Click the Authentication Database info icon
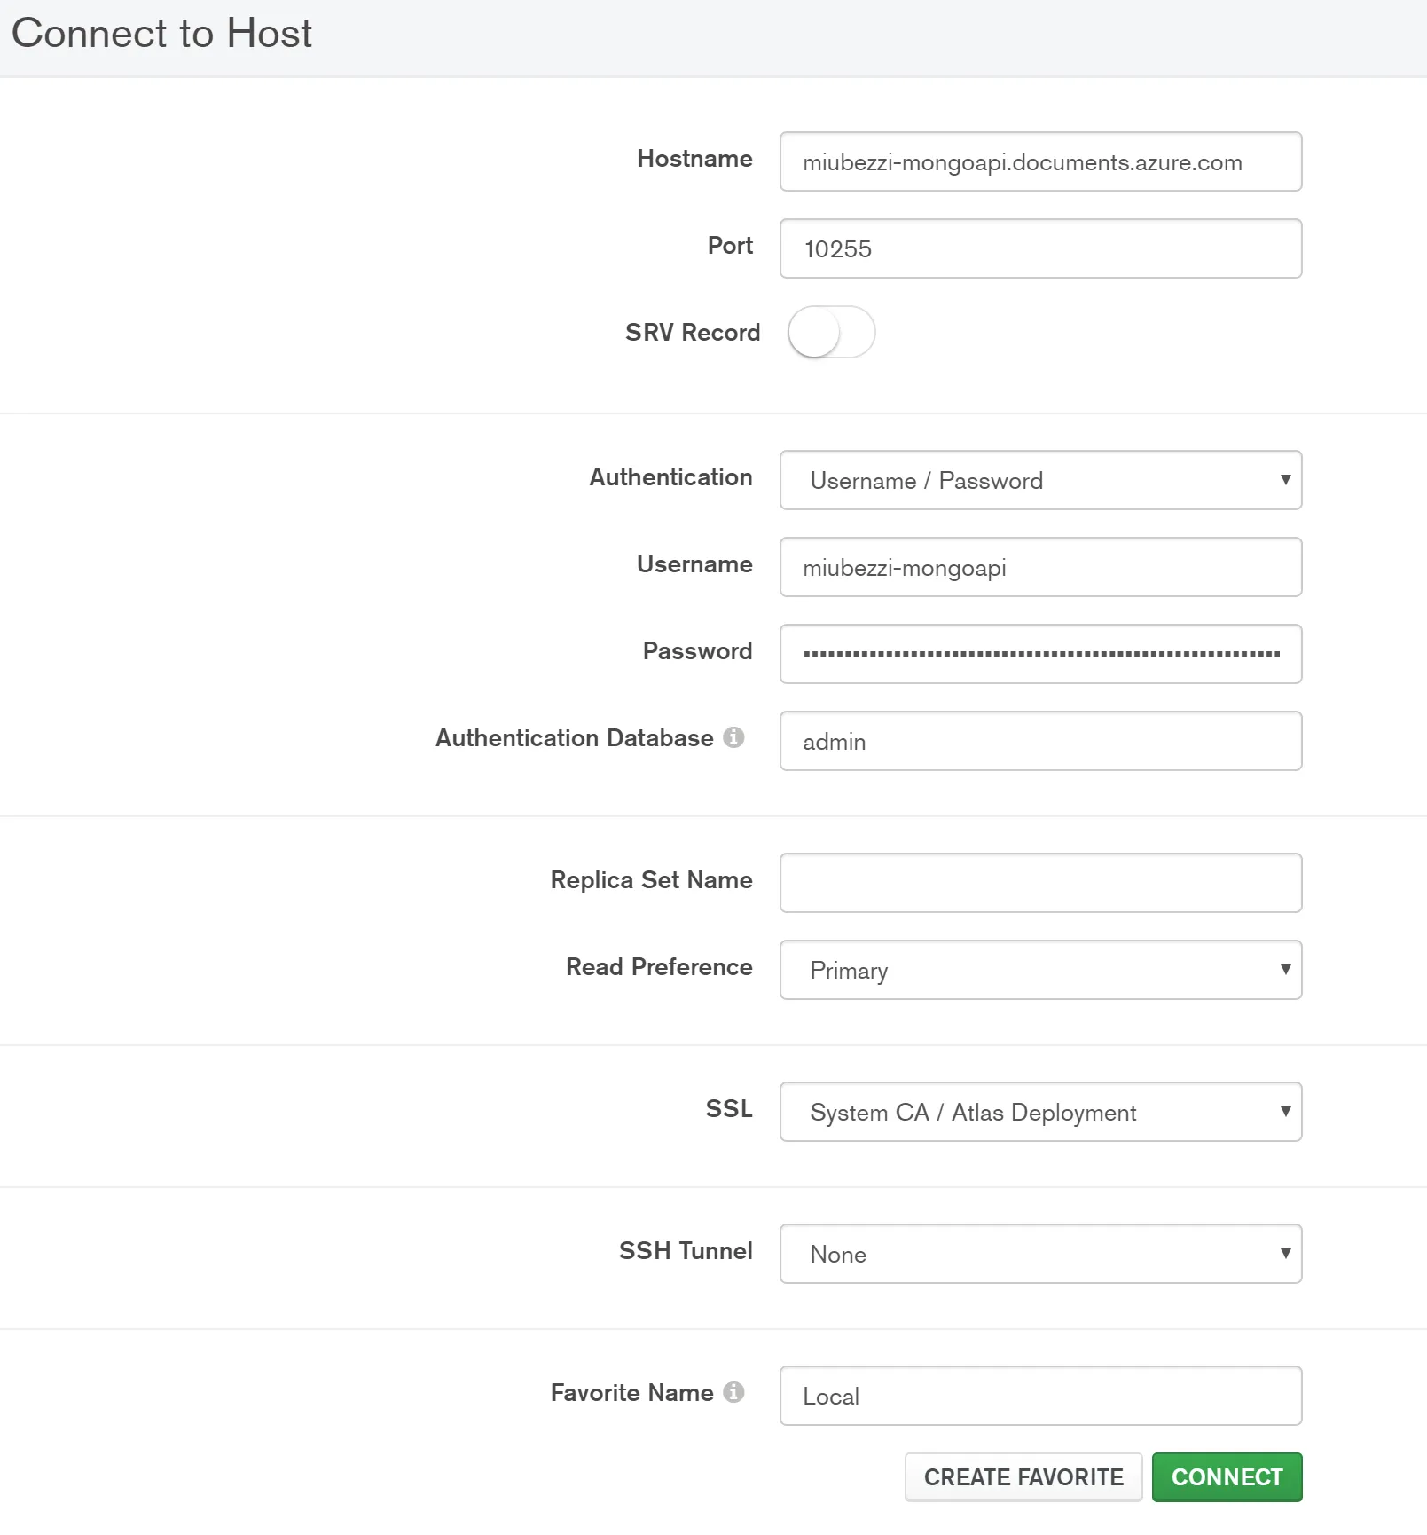 click(733, 737)
